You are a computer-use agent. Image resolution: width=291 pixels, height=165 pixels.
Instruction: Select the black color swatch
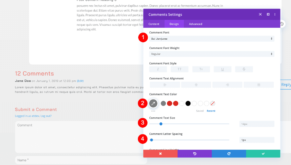(188, 103)
